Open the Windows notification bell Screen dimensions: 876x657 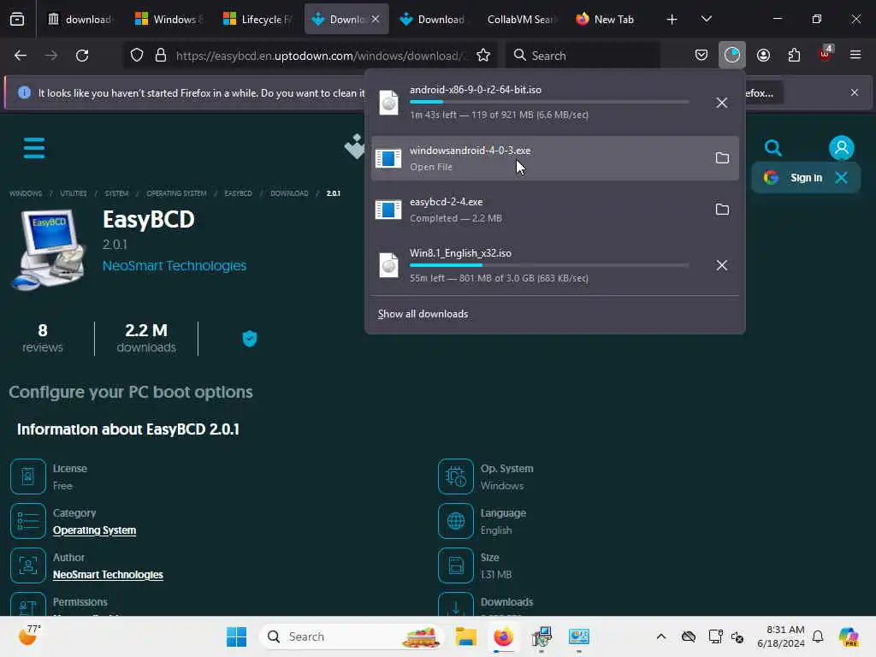click(818, 636)
